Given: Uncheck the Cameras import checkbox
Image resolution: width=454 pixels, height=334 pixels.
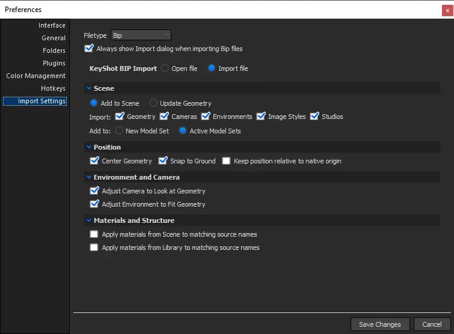Looking at the screenshot, I should pyautogui.click(x=164, y=117).
